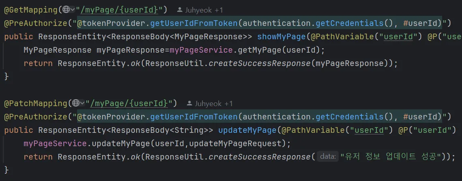Open the URL dropdown chevron in the @PatchMapping line
Viewport: 462px width, 181px height.
(x=82, y=103)
